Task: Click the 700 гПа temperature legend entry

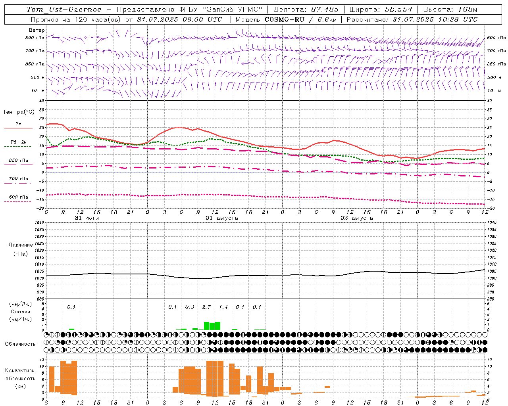Action: [19, 179]
